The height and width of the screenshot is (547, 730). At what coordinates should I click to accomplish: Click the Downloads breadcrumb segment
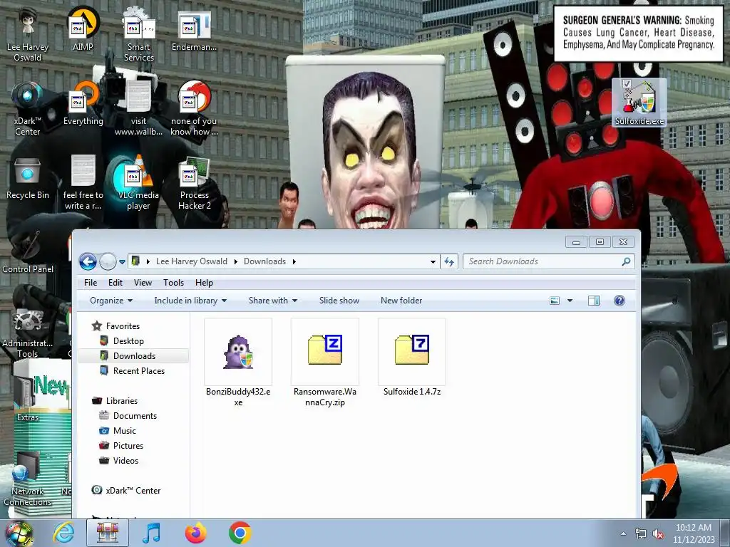point(264,261)
